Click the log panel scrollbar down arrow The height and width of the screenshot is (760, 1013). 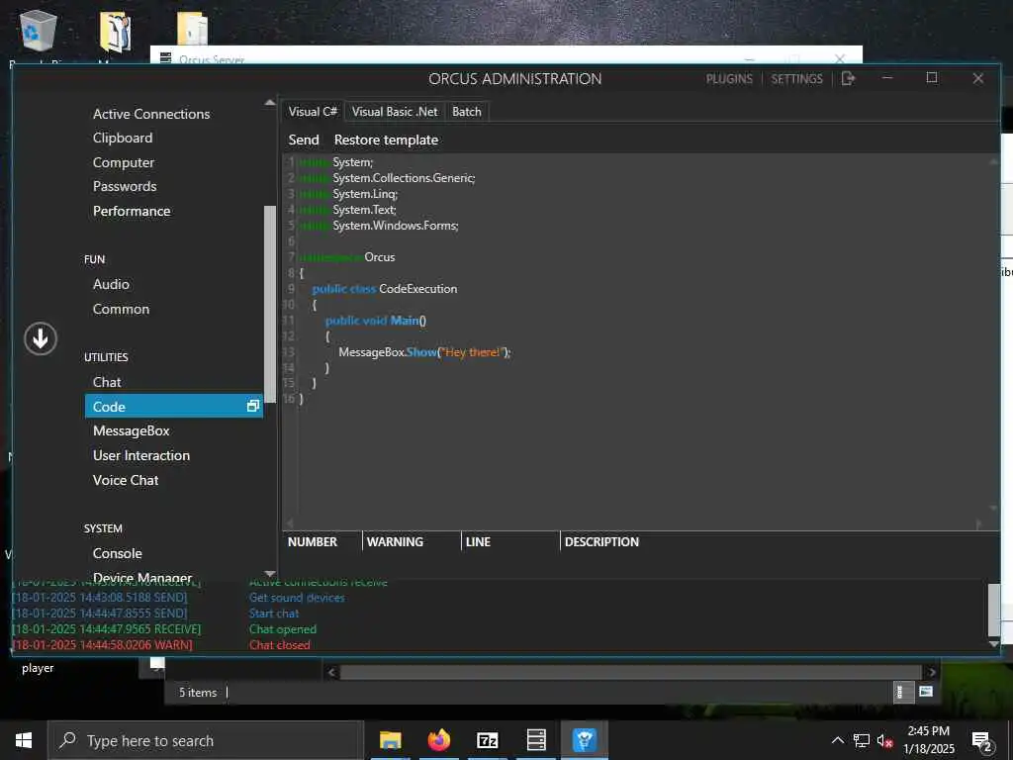[x=993, y=644]
